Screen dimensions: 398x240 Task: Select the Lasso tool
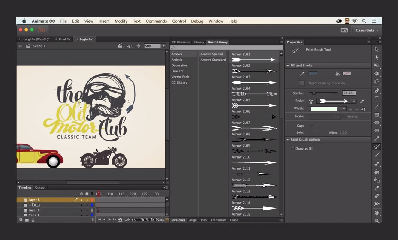(377, 81)
